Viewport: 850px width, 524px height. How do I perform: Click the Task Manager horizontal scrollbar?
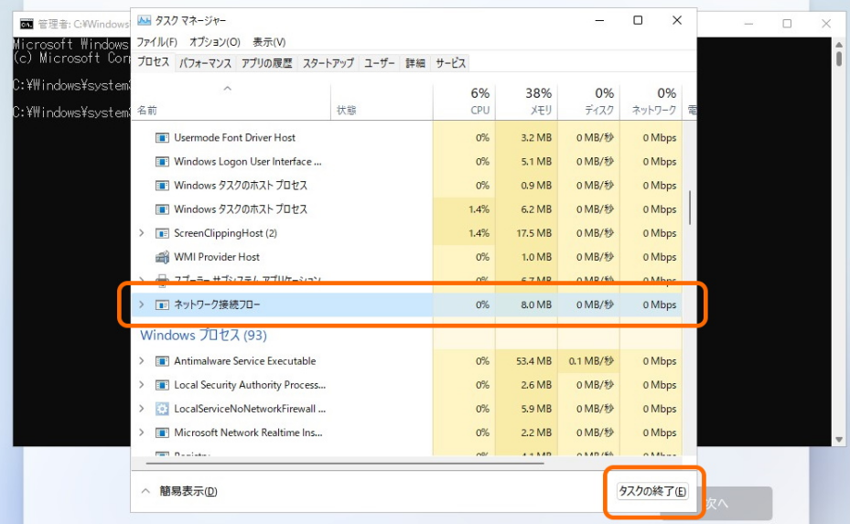(x=345, y=464)
